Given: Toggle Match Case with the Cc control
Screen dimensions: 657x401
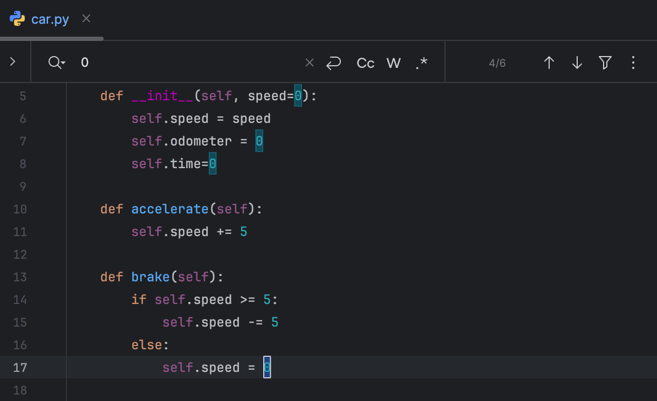Looking at the screenshot, I should point(365,63).
